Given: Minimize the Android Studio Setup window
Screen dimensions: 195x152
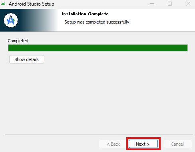Looking at the screenshot, I should coord(152,4).
